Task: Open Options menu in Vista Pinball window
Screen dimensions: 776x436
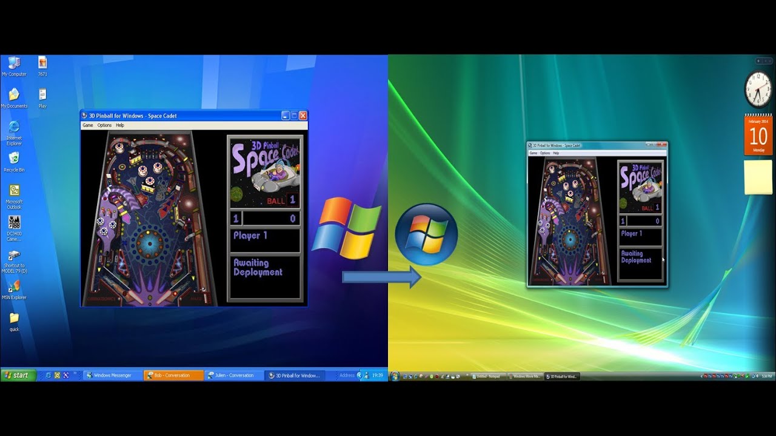Action: tap(545, 153)
